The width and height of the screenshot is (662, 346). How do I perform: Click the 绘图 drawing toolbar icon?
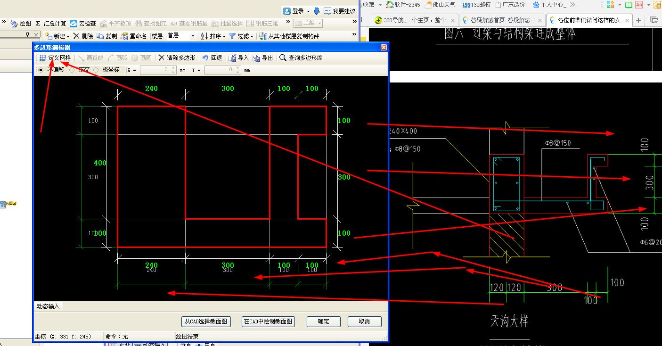(21, 23)
